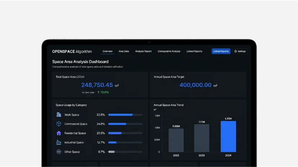298x167 pixels.
Task: Select the blue 2024 chart bar
Action: click(x=228, y=136)
